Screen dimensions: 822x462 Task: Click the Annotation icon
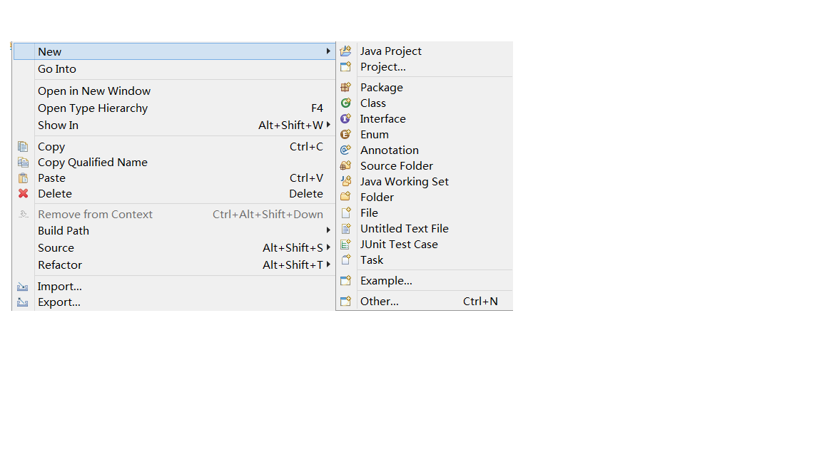coord(345,150)
